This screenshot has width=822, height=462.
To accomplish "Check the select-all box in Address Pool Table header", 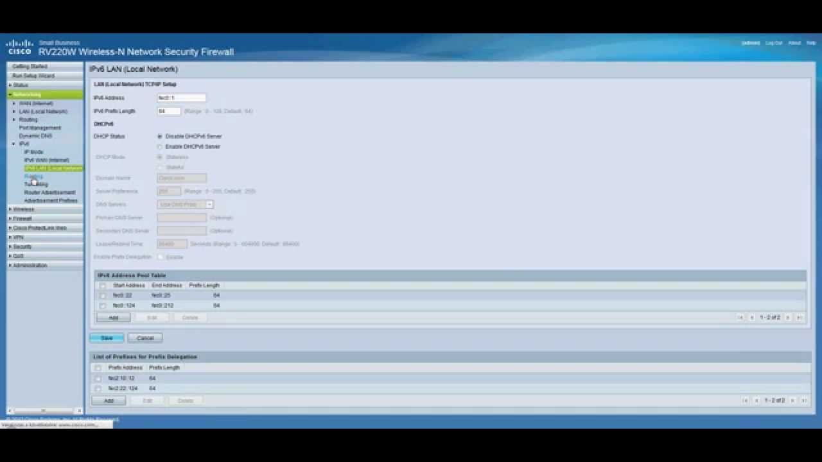I will tap(102, 286).
